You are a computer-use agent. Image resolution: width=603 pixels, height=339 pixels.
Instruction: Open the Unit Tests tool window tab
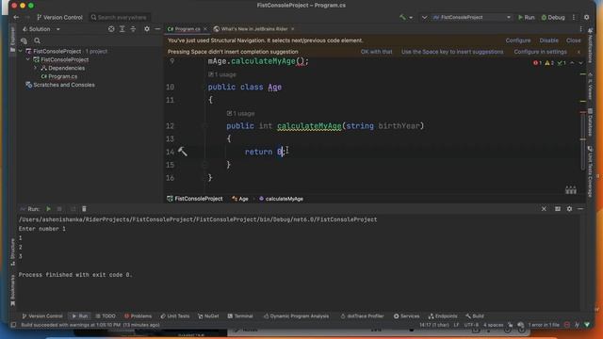point(175,316)
